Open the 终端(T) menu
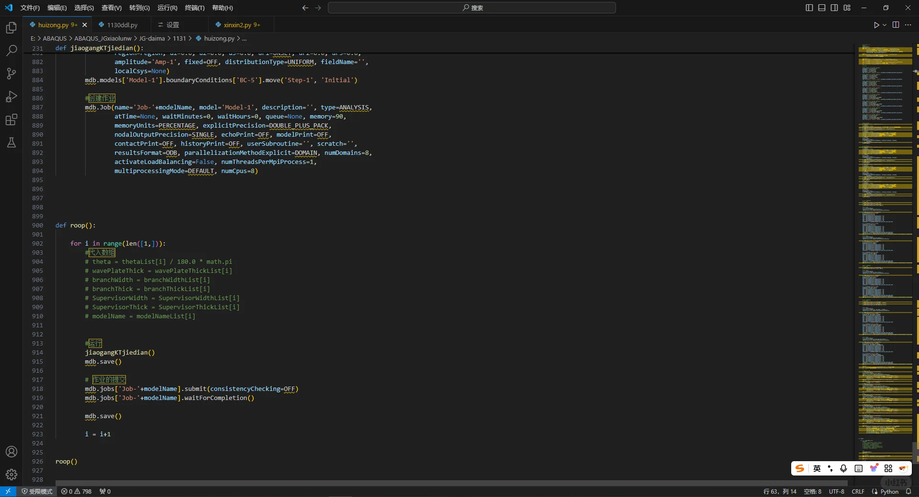The height and width of the screenshot is (497, 919). point(194,8)
